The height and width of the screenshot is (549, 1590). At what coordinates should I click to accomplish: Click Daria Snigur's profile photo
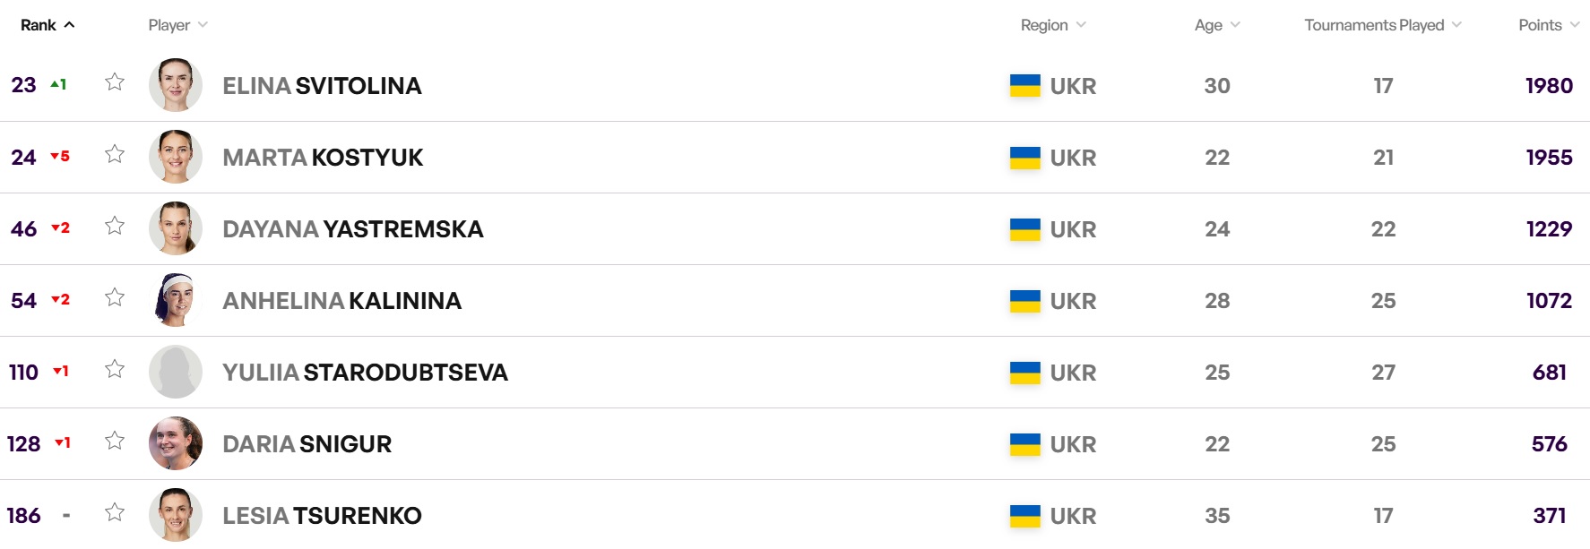point(176,443)
